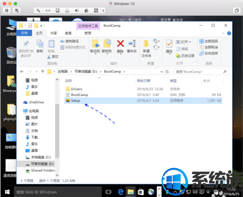Switch to the 管理 tab

click(88, 33)
